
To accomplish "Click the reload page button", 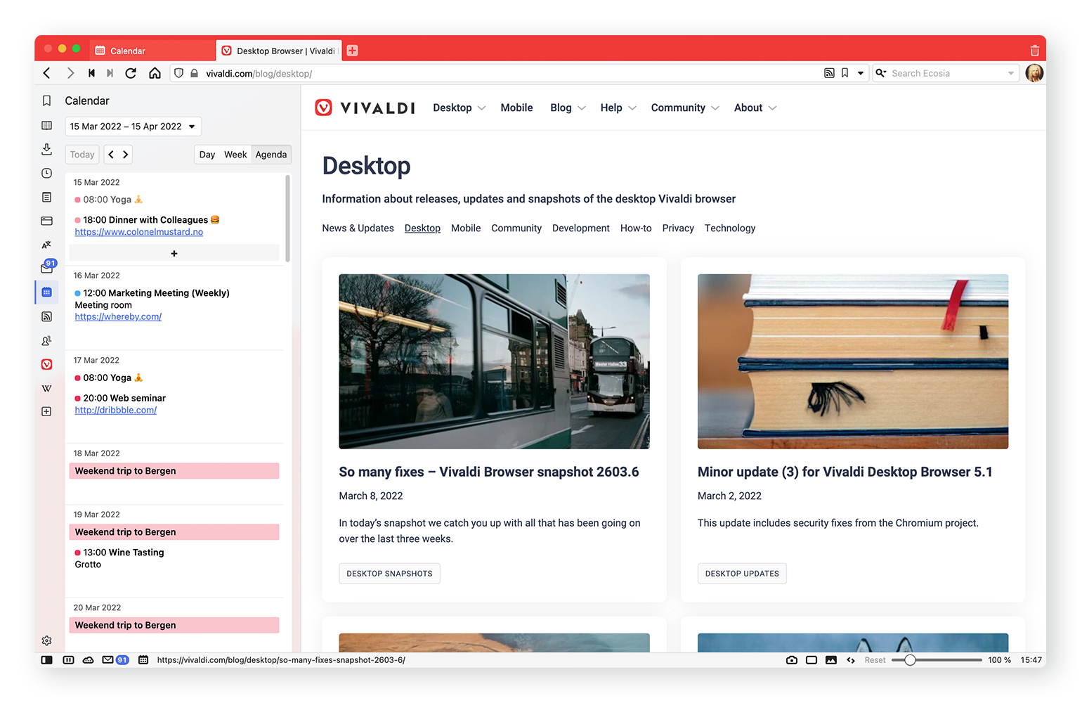I will click(x=131, y=73).
